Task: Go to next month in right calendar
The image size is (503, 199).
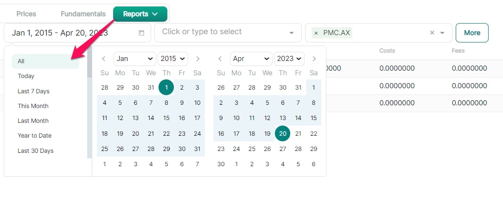Action: (x=314, y=59)
